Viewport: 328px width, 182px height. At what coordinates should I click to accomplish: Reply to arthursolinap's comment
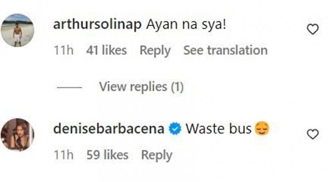155,51
